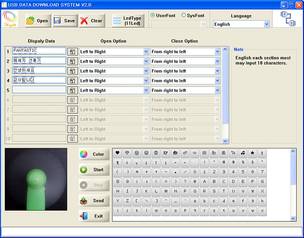The image size is (304, 238).
Task: Select the UserFont radio button
Action: coord(153,15)
